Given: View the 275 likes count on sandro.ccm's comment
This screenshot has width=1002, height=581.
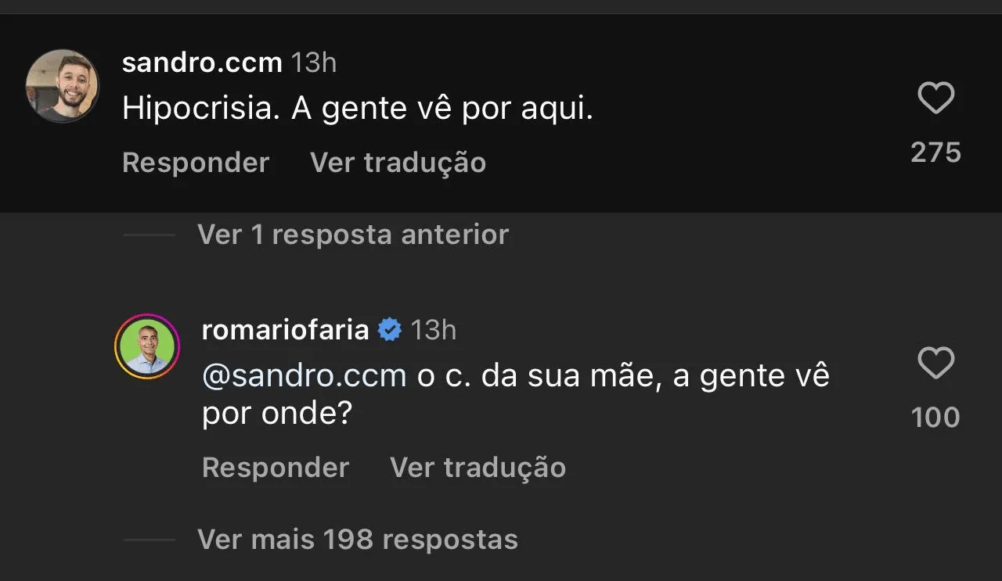Looking at the screenshot, I should point(935,152).
